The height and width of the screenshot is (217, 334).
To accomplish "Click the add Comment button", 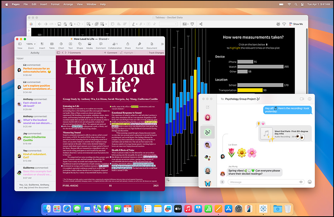I will (110, 53).
